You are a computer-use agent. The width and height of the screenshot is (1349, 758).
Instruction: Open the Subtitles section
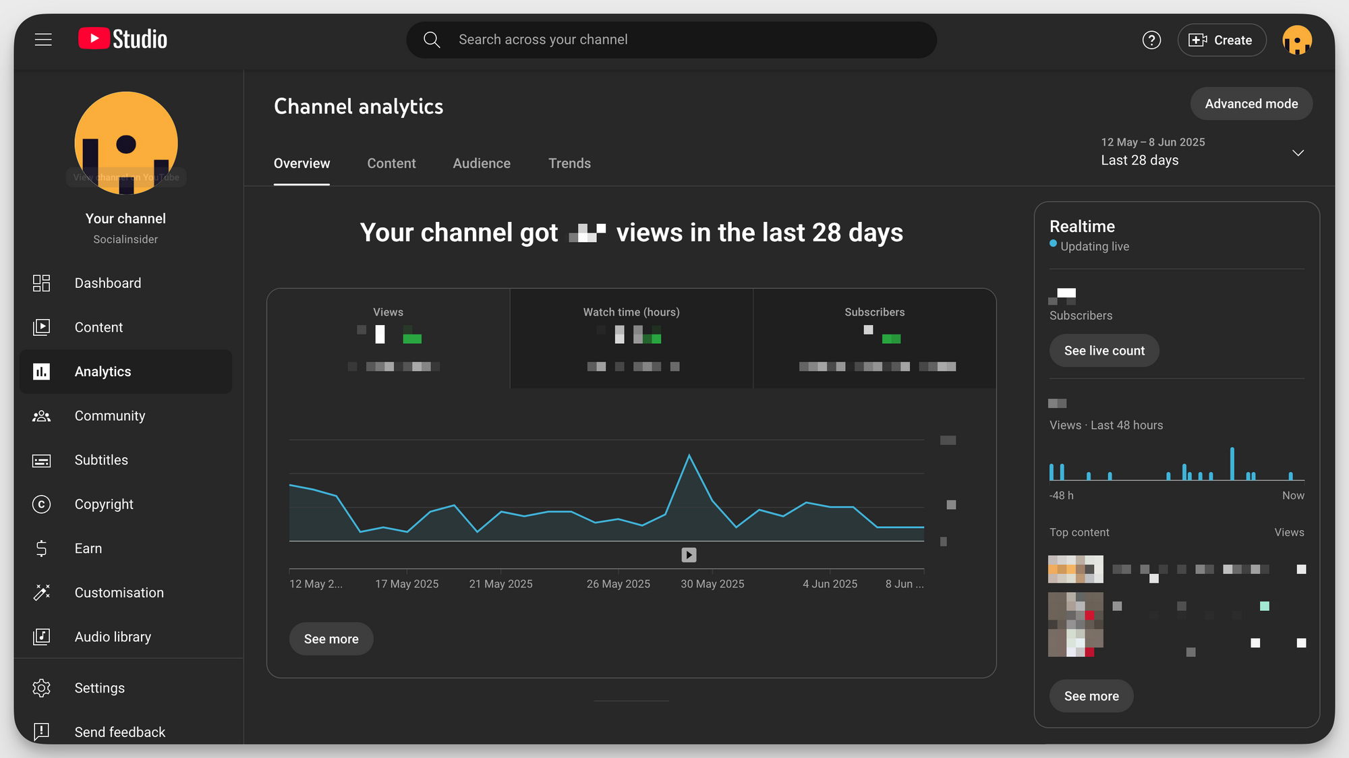point(101,460)
